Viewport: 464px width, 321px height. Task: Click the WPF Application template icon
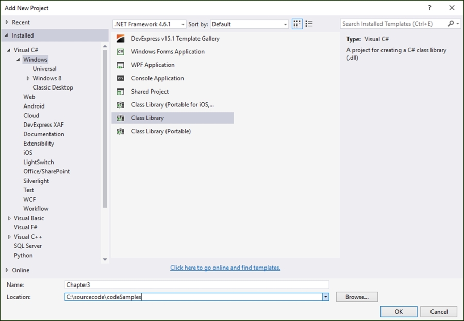pyautogui.click(x=121, y=65)
